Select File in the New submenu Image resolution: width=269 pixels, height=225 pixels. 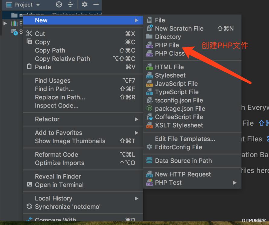point(192,20)
